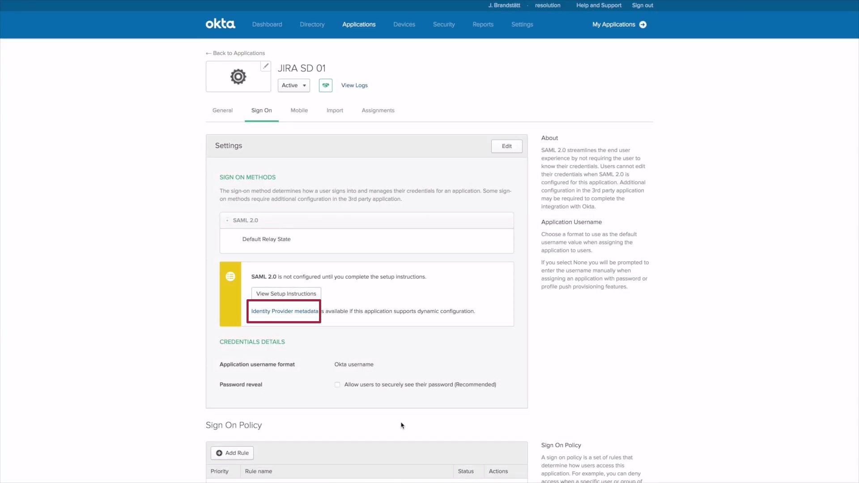Open the Reports menu

click(483, 25)
